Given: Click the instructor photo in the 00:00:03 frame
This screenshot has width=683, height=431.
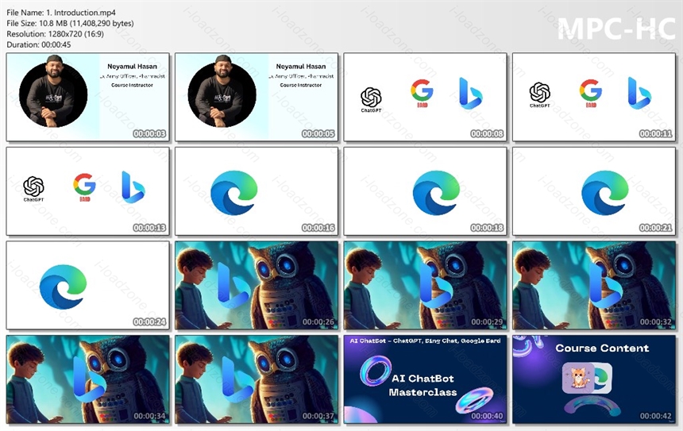Looking at the screenshot, I should [53, 93].
